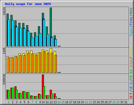This screenshot has height=105, width=134.
Task: Click the day 30 label on the axis
Action: [x=122, y=102]
